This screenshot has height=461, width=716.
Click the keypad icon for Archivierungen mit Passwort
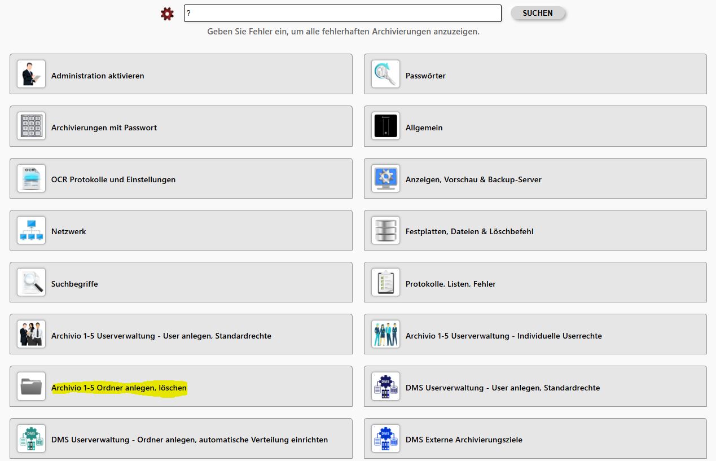[x=31, y=126]
